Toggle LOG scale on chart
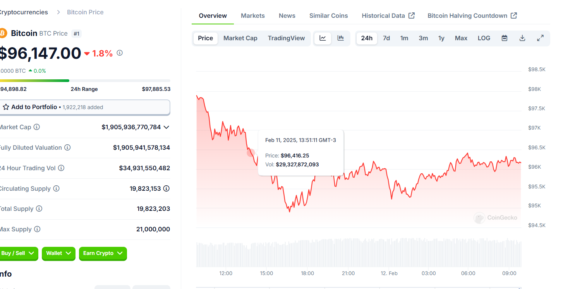The height and width of the screenshot is (289, 575). point(484,38)
